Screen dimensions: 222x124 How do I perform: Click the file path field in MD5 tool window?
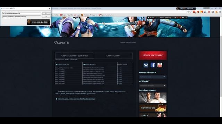pyautogui.click(x=22, y=13)
